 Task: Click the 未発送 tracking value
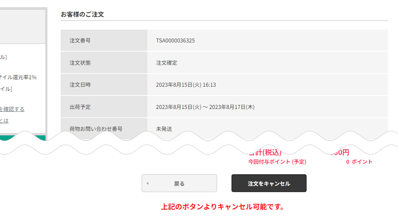pyautogui.click(x=164, y=129)
